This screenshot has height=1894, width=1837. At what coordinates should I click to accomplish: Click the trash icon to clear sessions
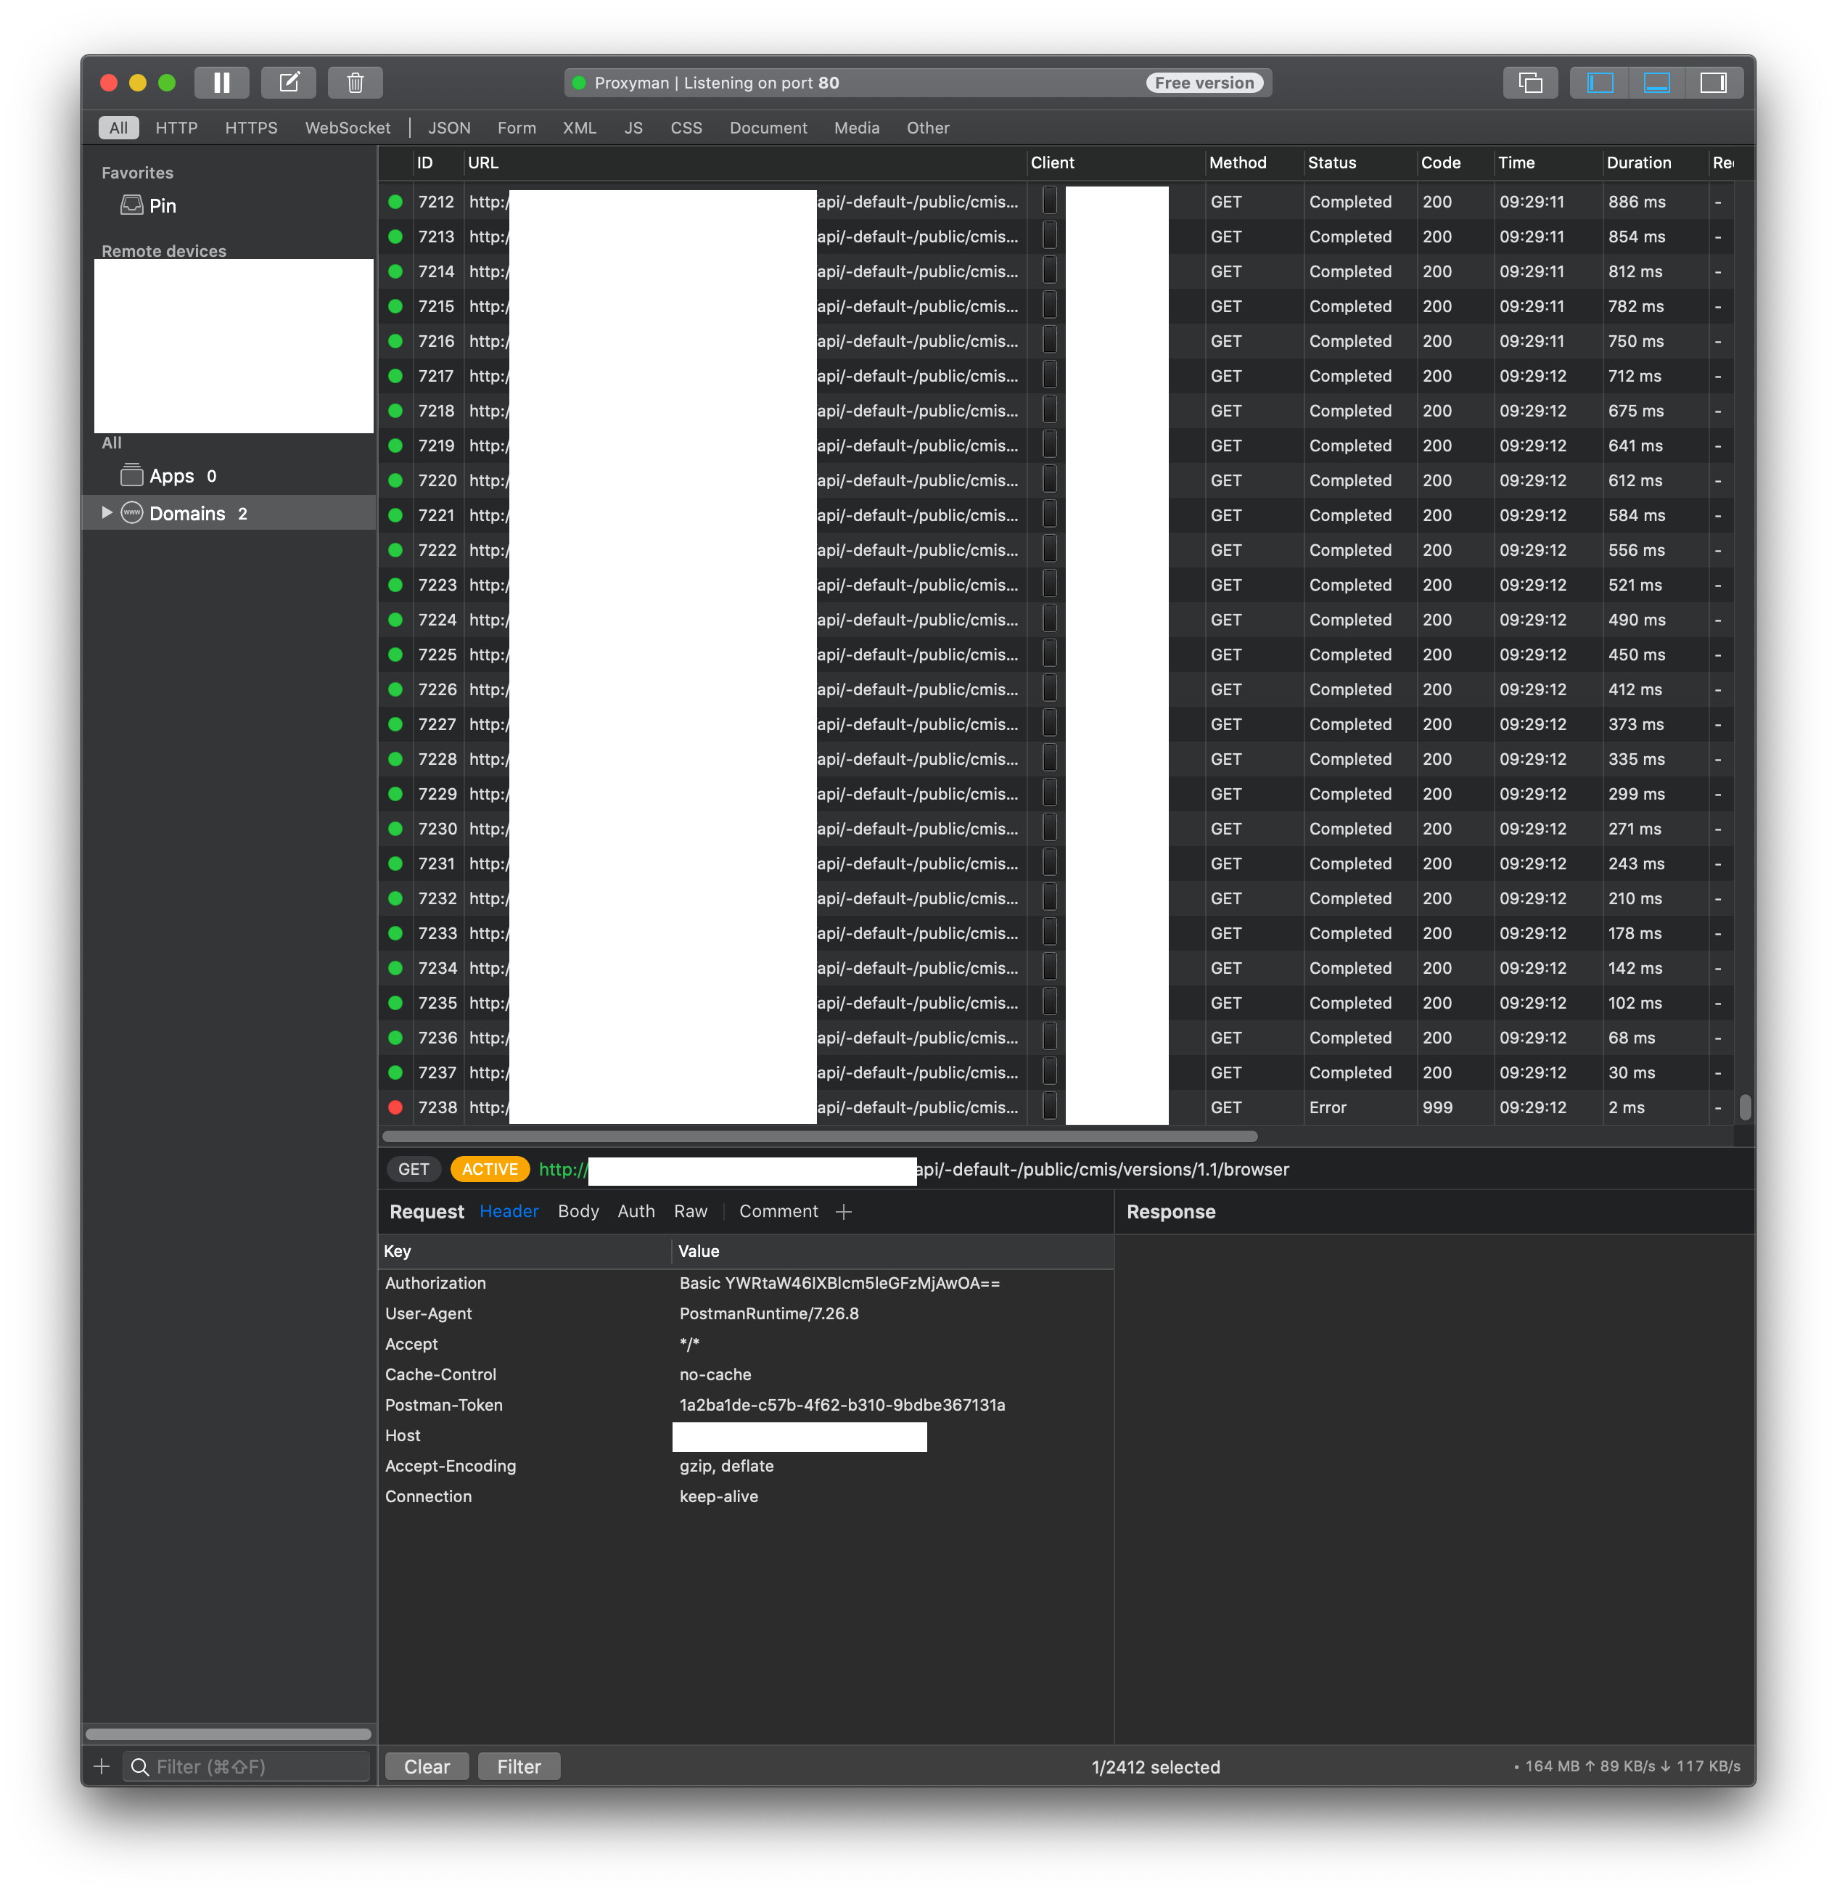point(355,83)
